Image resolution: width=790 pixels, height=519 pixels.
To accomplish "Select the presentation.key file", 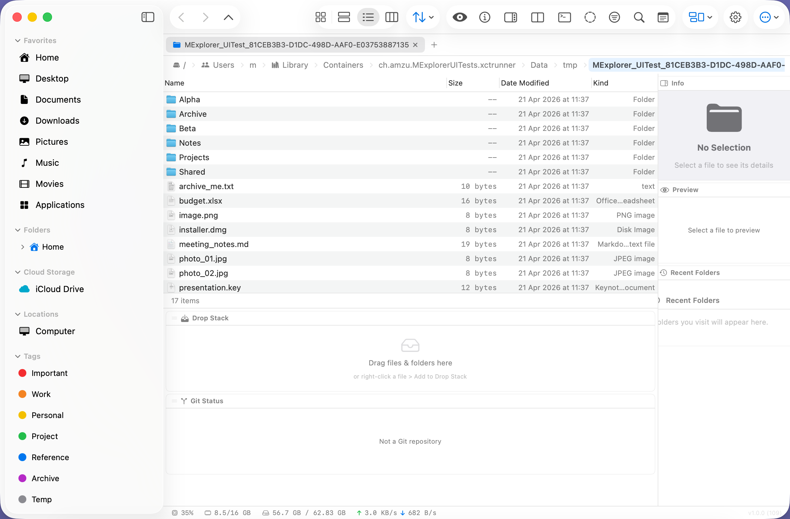I will click(410, 288).
